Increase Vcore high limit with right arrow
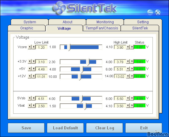 click(132, 47)
